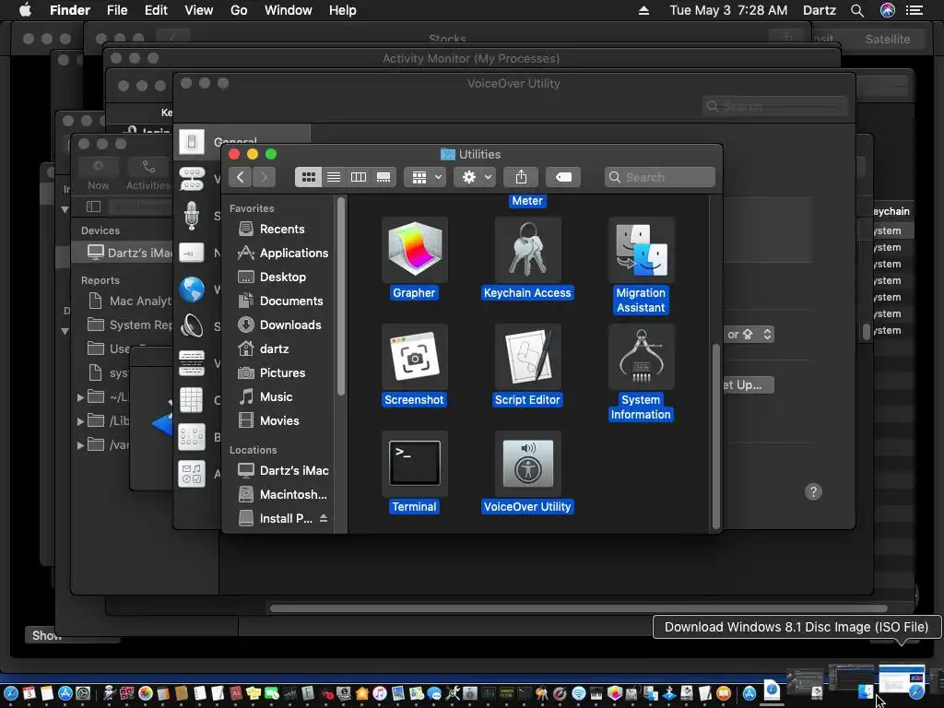This screenshot has height=708, width=944.
Task: Select VoiceOver Utility icon in Finder
Action: pos(527,464)
